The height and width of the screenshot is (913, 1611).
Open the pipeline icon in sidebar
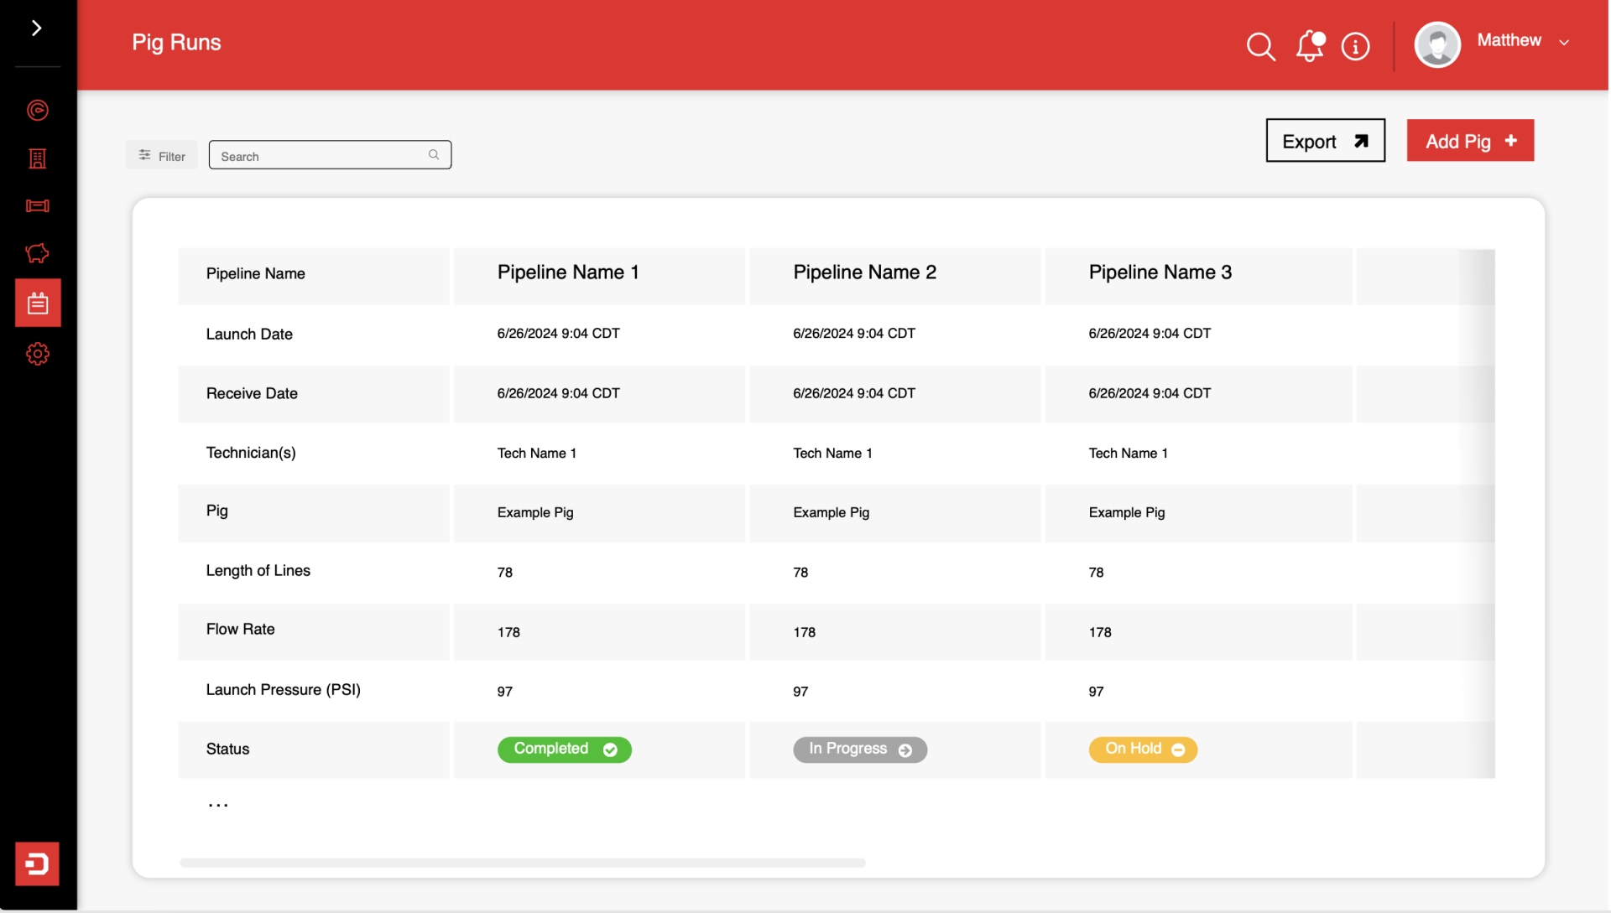click(x=38, y=206)
